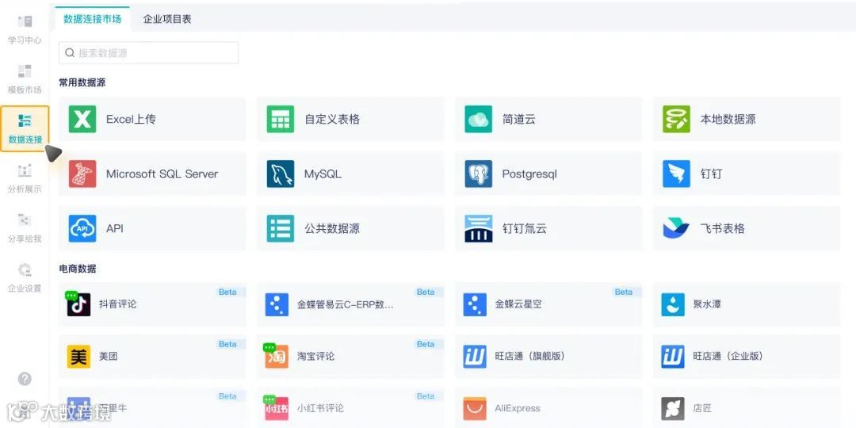Image resolution: width=856 pixels, height=428 pixels.
Task: Open the 学习中心 sidebar icon
Action: 25,21
